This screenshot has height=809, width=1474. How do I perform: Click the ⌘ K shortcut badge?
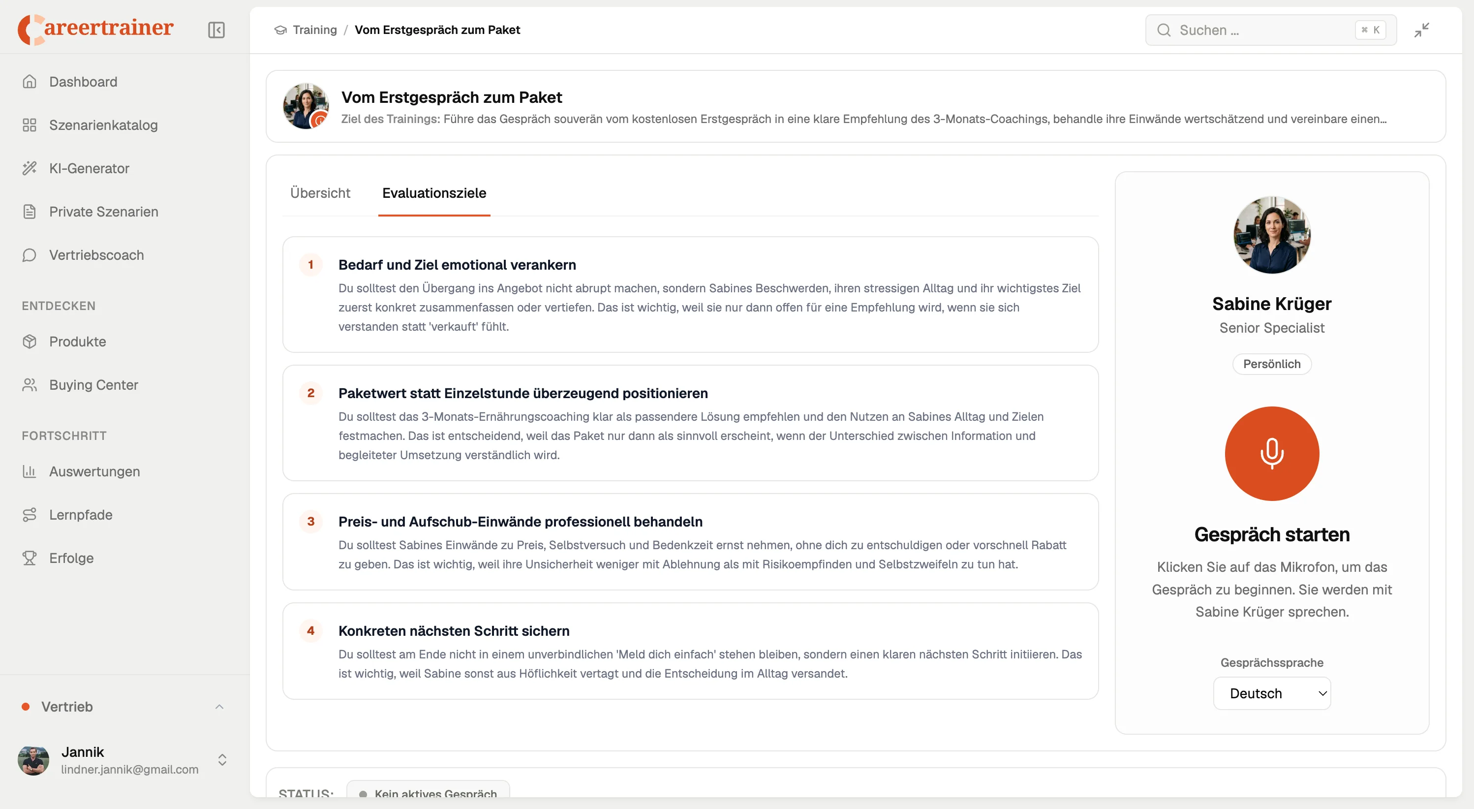pyautogui.click(x=1370, y=31)
